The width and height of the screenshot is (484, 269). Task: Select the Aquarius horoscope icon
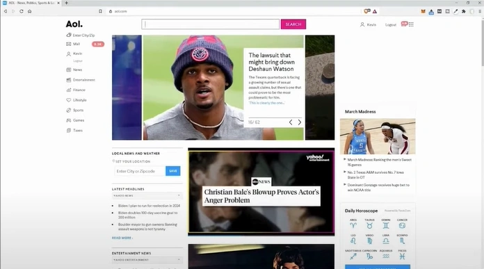tap(386, 256)
